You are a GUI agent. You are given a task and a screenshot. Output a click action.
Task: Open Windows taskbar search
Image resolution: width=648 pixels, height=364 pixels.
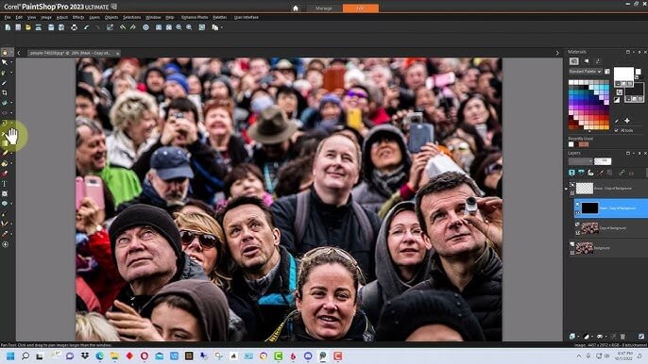point(26,356)
